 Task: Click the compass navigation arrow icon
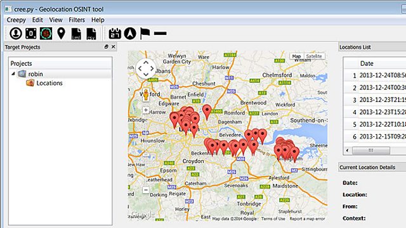[x=130, y=34]
